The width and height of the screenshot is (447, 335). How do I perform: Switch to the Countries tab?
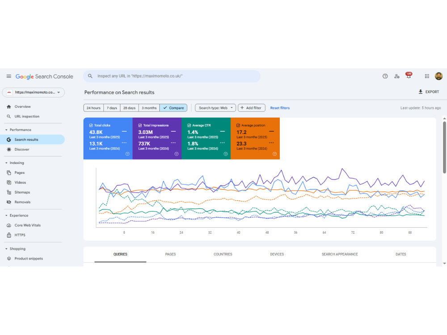tap(223, 255)
